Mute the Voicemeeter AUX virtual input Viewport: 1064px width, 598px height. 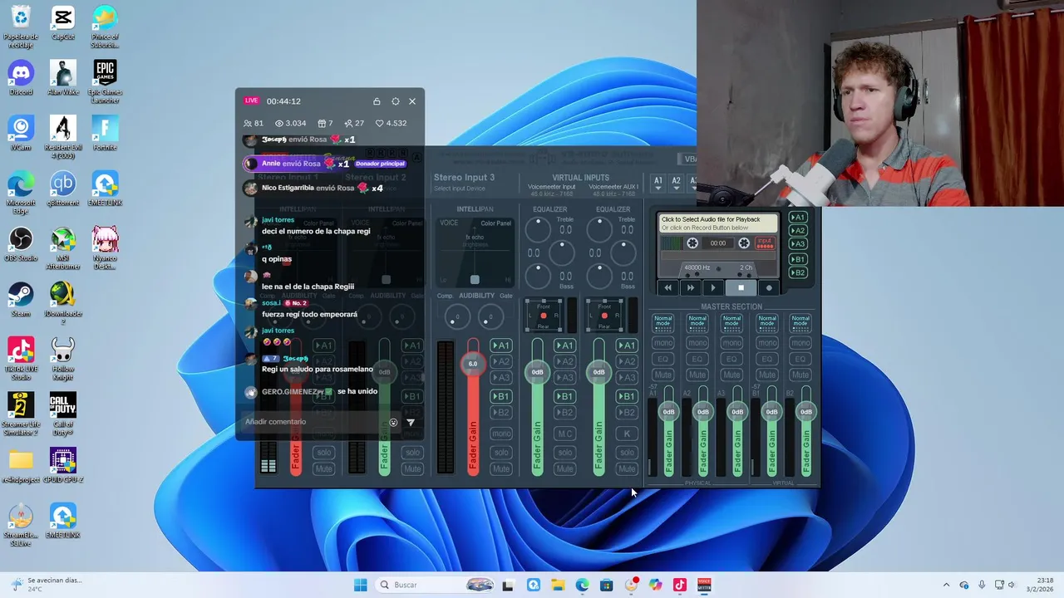pos(627,468)
